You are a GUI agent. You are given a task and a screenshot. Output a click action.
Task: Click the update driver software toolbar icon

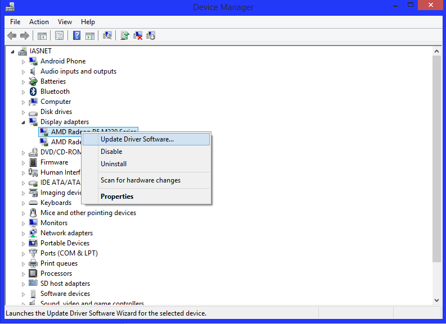(x=125, y=35)
